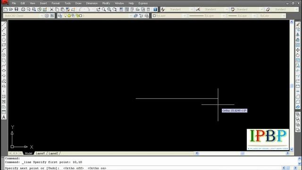The width and height of the screenshot is (302, 170).
Task: Expand the layer control dropdown
Action: [131, 16]
